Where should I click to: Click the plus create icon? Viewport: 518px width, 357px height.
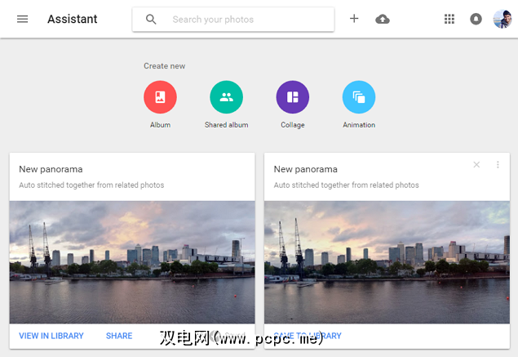tap(354, 19)
